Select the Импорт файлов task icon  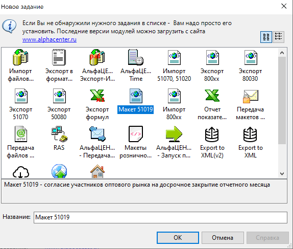pos(20,57)
